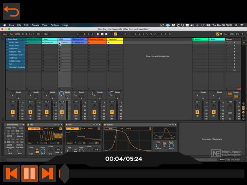The image size is (247, 185).
Task: Save preset on the first LFO device
Action: (x=61, y=125)
